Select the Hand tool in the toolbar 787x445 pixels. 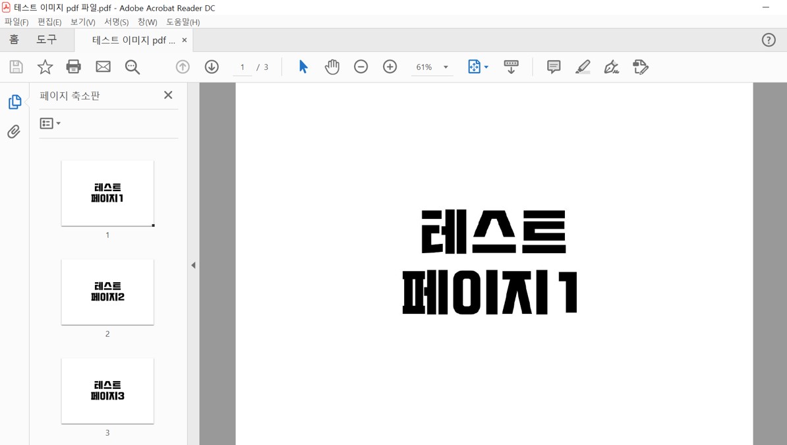click(332, 67)
